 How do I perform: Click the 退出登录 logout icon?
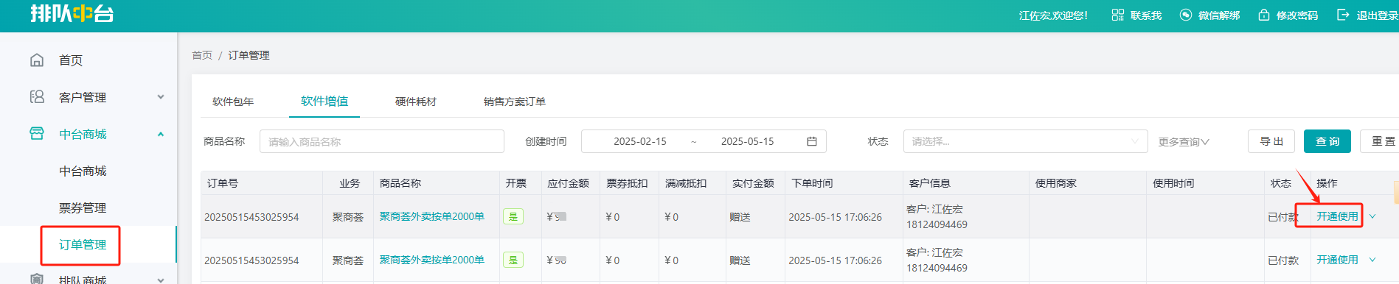[1343, 15]
